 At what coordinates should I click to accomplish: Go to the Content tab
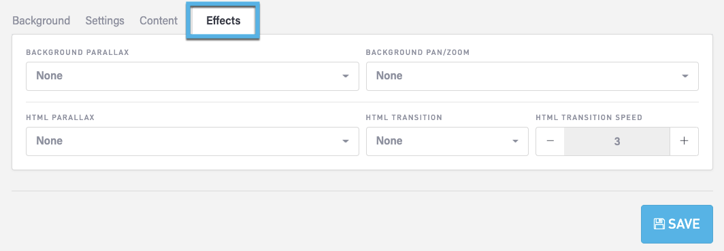159,21
